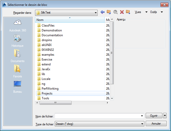Sort by the Nom column header
Screen dimensions: 171x131
click(70, 20)
